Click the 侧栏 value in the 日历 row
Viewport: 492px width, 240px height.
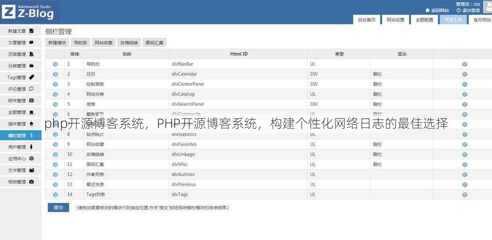(377, 74)
